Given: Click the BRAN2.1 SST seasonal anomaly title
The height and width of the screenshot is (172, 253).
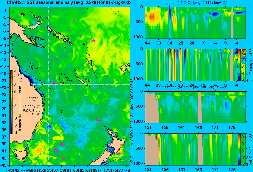Looking at the screenshot, I should [69, 2].
